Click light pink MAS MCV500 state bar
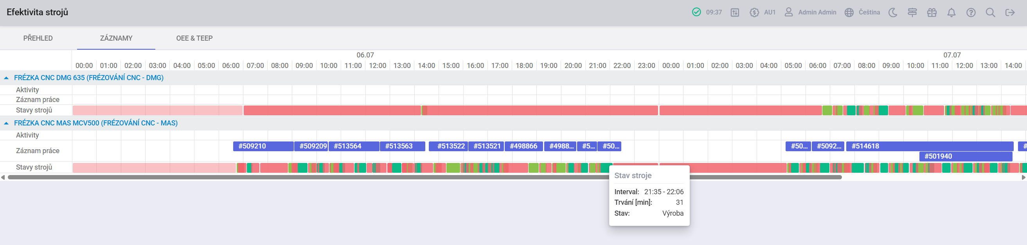Image resolution: width=1027 pixels, height=245 pixels. click(x=154, y=168)
